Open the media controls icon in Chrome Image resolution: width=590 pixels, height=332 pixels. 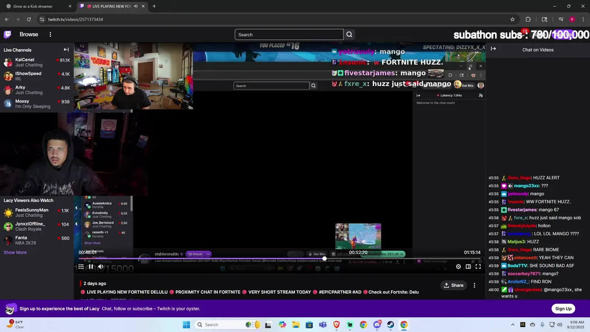[561, 19]
